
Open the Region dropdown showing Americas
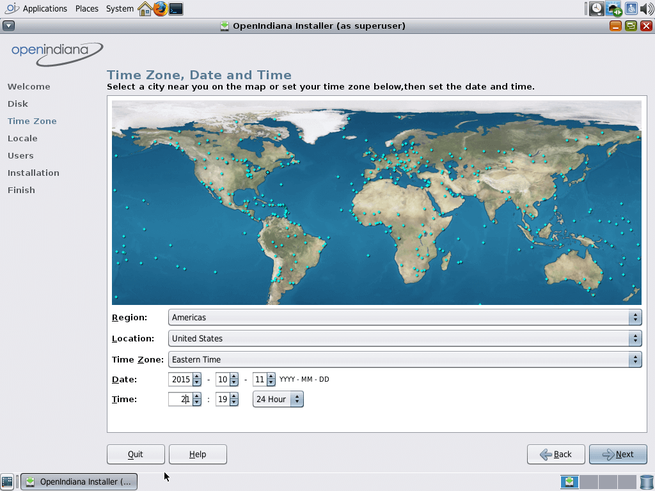coord(405,317)
